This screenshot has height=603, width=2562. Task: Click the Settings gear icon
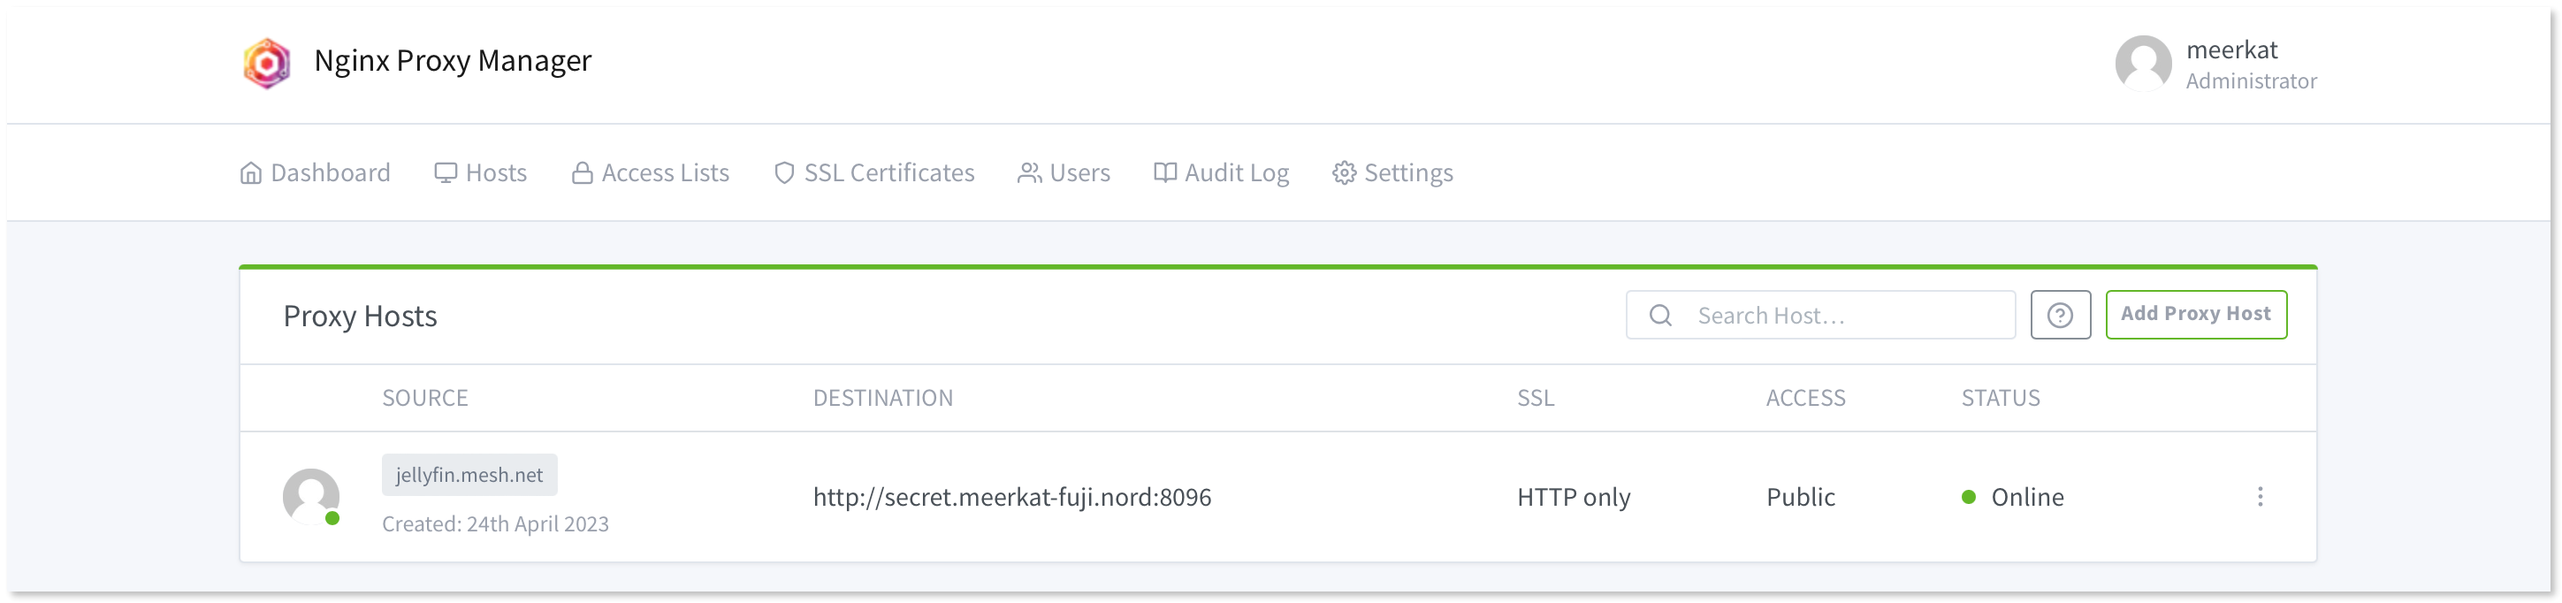[1343, 172]
